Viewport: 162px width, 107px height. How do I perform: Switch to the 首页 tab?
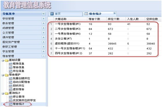[66, 14]
